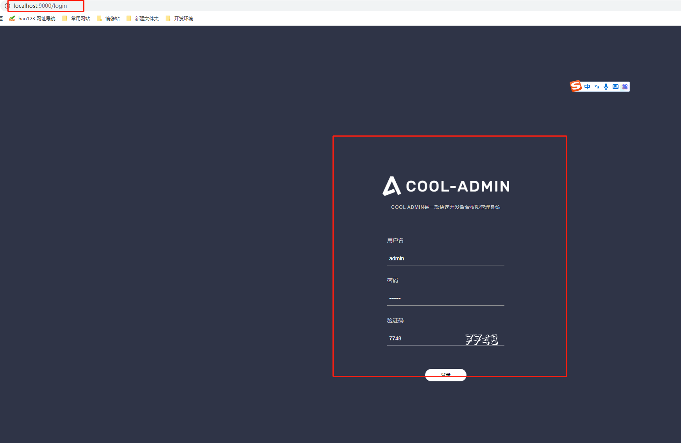Start voice input with the microphone icon
681x443 pixels.
pyautogui.click(x=606, y=87)
